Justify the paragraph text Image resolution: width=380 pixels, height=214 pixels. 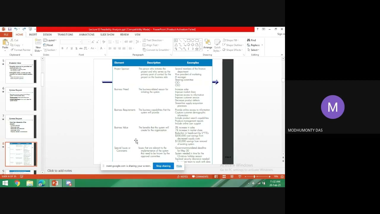pos(123,48)
